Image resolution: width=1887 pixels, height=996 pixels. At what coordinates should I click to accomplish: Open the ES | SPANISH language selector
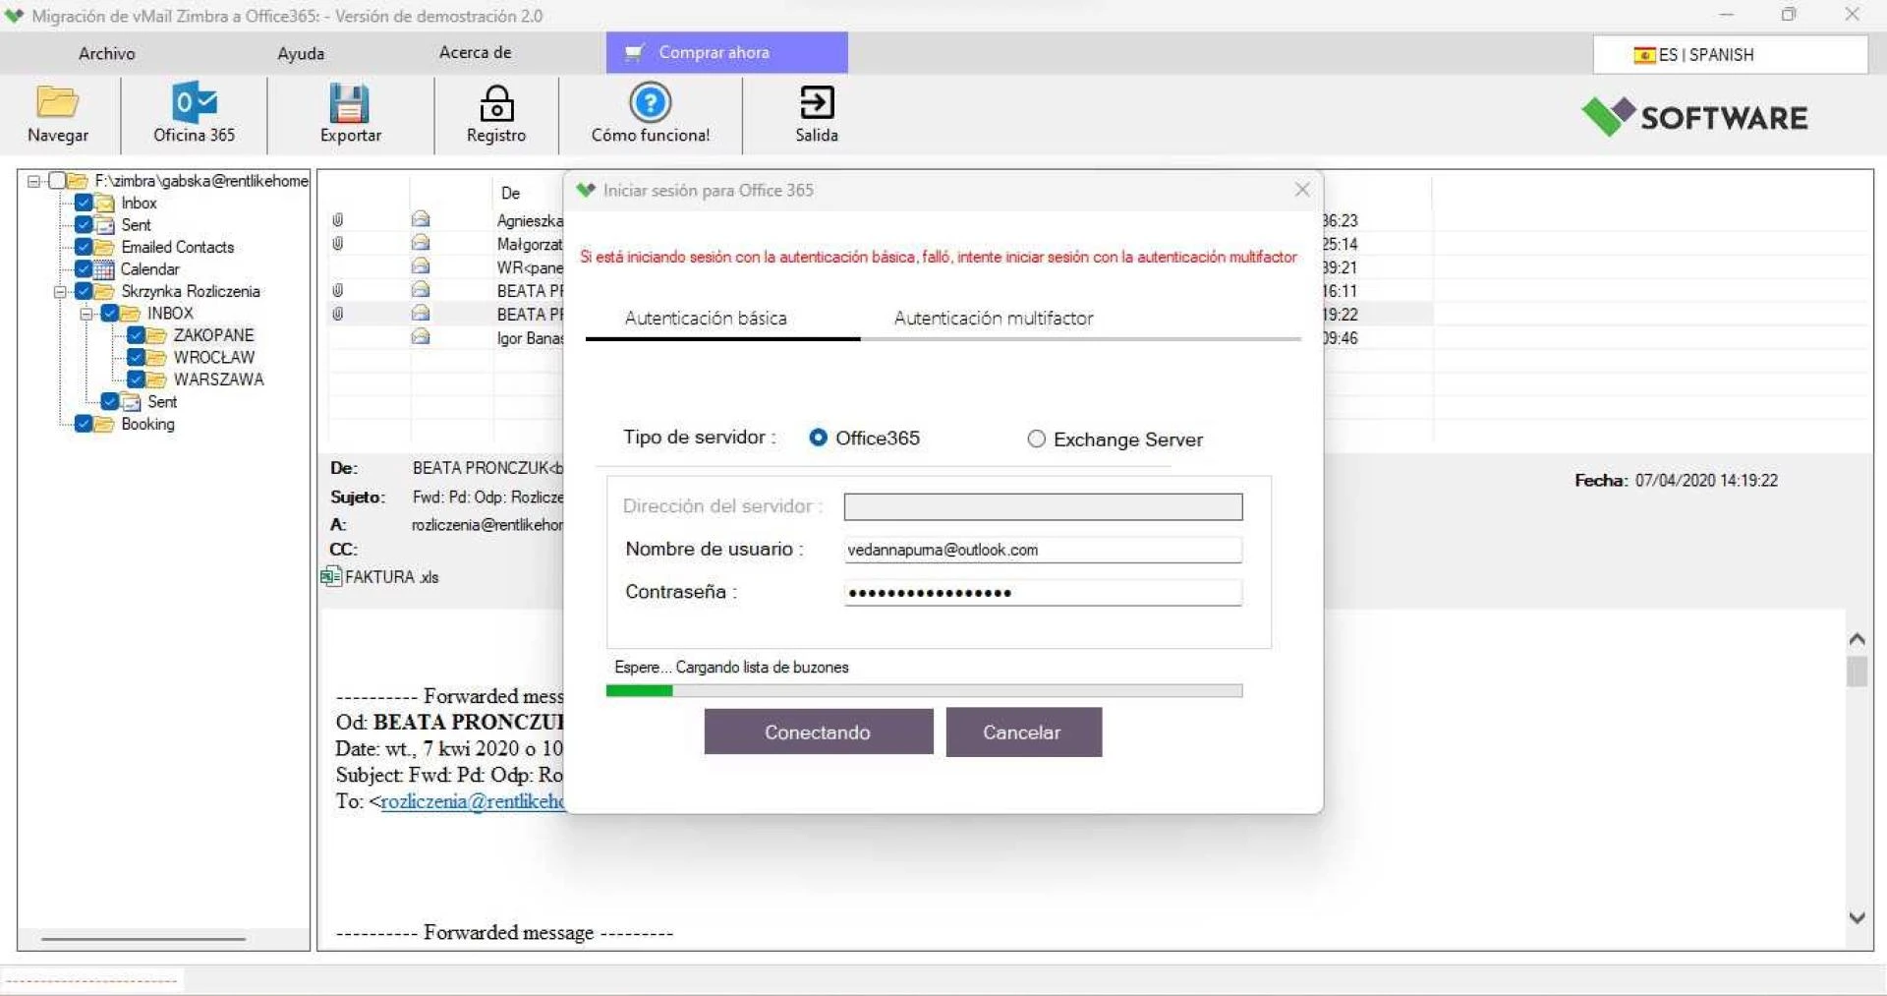tap(1729, 55)
